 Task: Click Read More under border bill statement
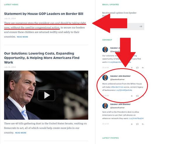[22, 37]
